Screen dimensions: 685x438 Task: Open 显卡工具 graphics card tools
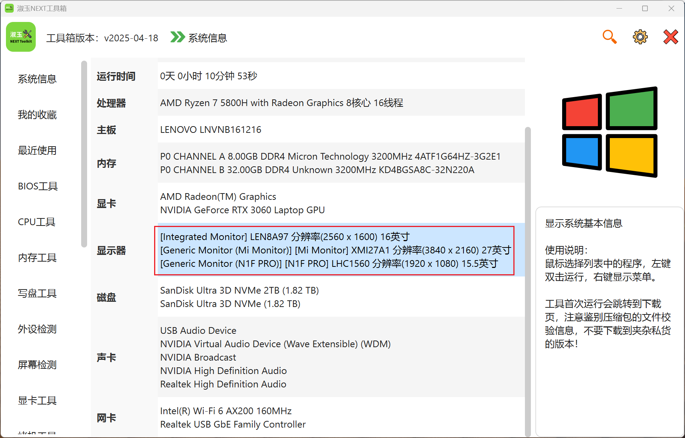click(x=37, y=400)
